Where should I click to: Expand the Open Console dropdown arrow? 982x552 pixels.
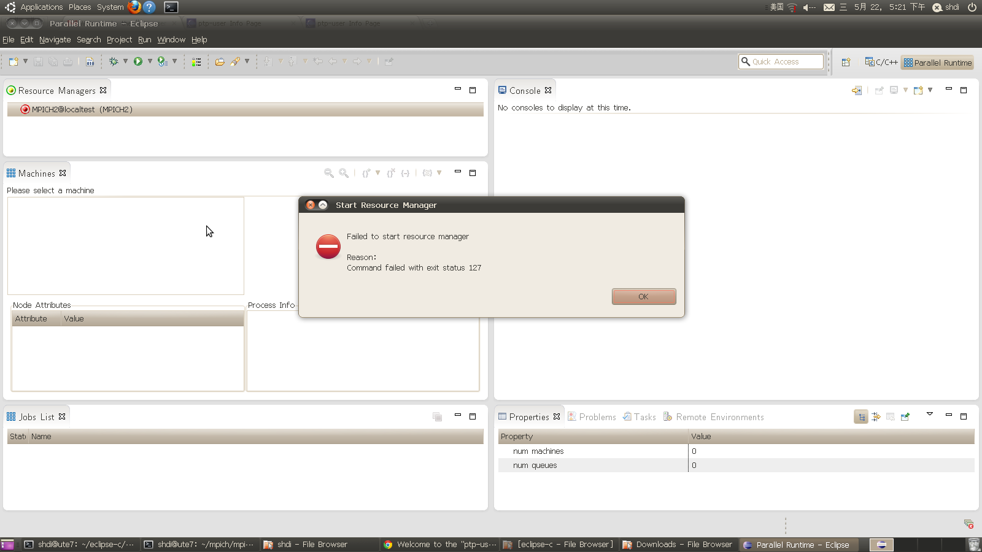930,90
